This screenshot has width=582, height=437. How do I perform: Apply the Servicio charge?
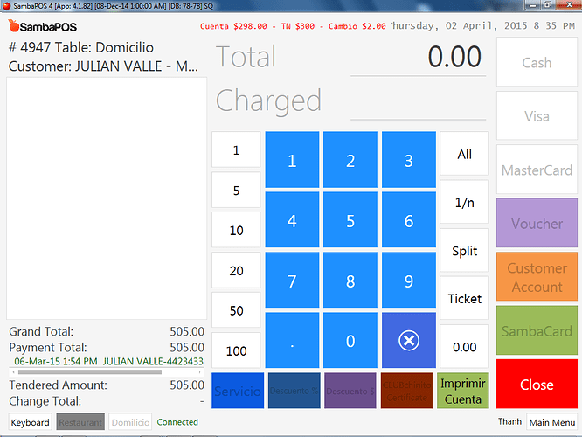point(236,391)
